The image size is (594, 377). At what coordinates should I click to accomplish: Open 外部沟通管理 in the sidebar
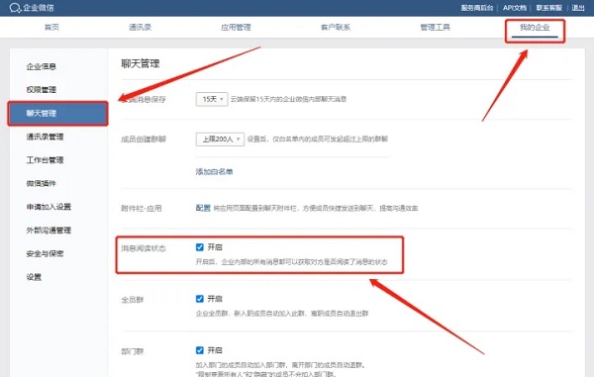pyautogui.click(x=49, y=231)
